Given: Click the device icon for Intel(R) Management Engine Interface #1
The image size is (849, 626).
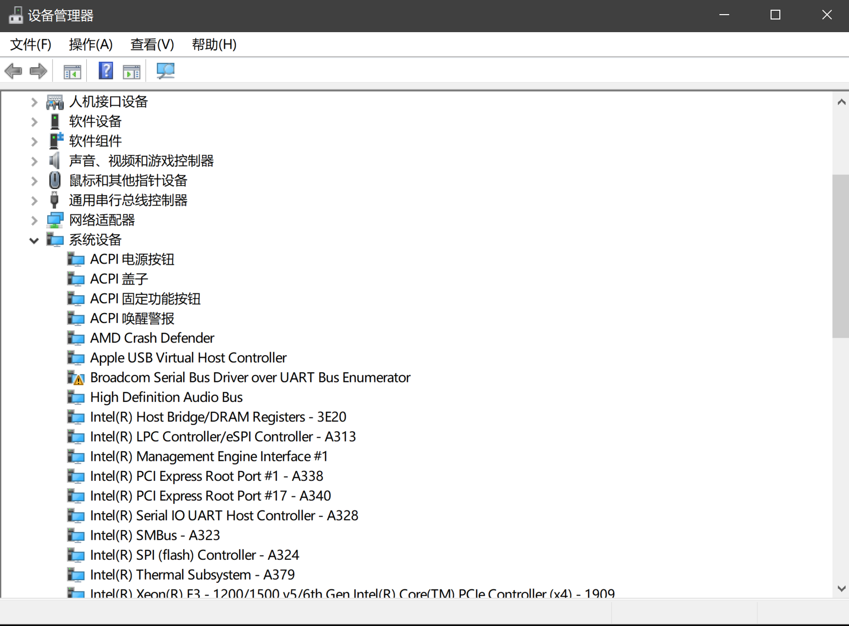Looking at the screenshot, I should [76, 456].
